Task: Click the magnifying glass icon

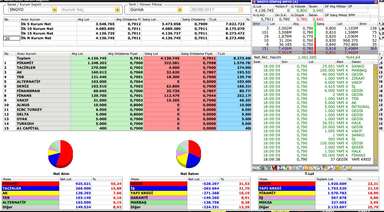Action: [331, 168]
